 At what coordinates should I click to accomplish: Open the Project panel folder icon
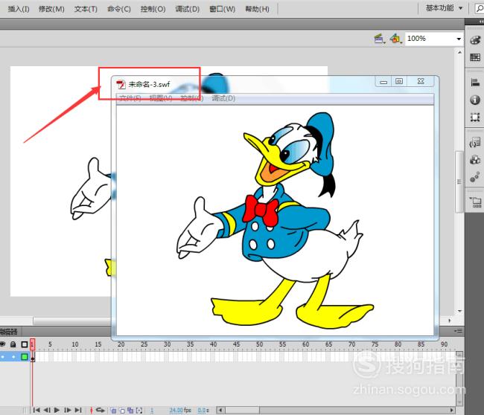click(x=476, y=202)
